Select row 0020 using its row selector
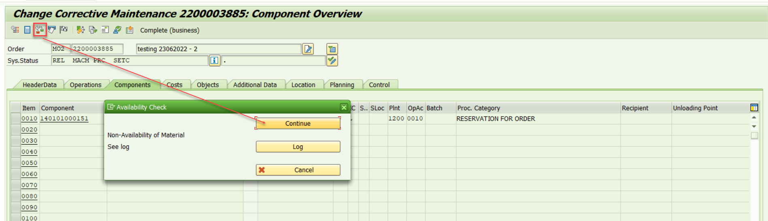This screenshot has height=221, width=768. [15, 130]
